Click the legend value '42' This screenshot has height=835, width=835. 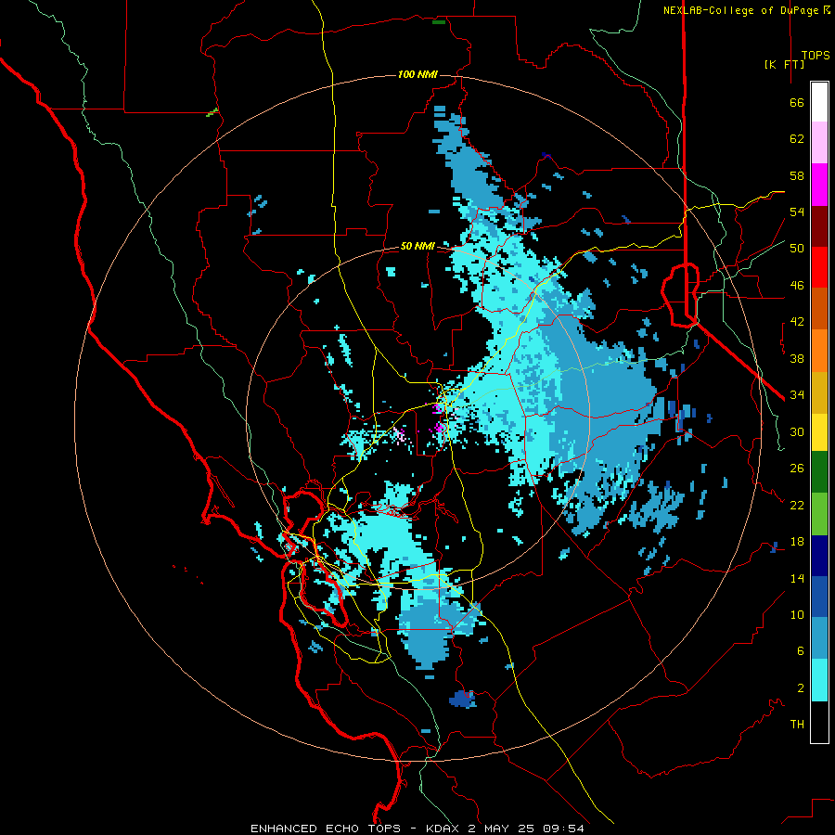[x=797, y=322]
